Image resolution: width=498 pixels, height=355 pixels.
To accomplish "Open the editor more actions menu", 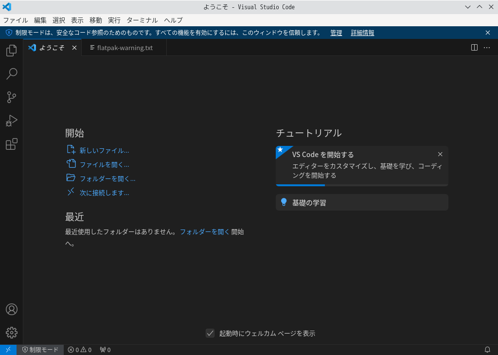I will [x=487, y=48].
